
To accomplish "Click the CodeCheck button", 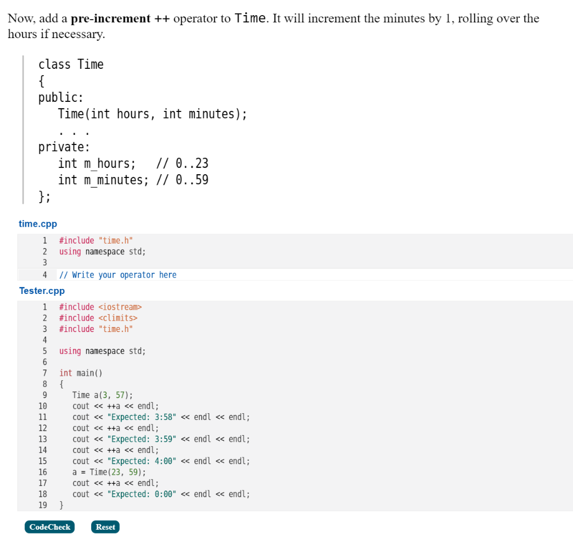I will coord(49,526).
